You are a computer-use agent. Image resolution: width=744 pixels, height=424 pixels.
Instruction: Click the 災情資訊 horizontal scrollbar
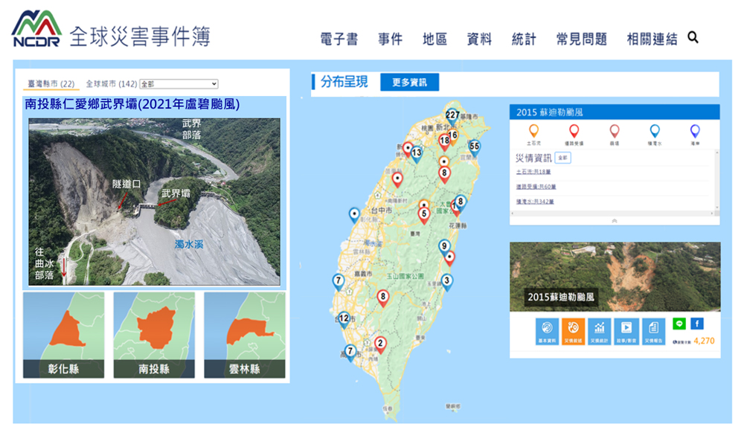coord(612,213)
